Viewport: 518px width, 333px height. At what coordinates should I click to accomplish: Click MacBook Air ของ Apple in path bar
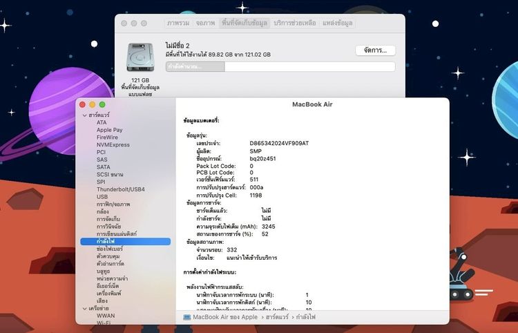pyautogui.click(x=225, y=317)
